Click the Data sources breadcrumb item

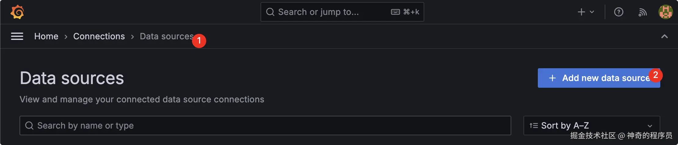(166, 37)
